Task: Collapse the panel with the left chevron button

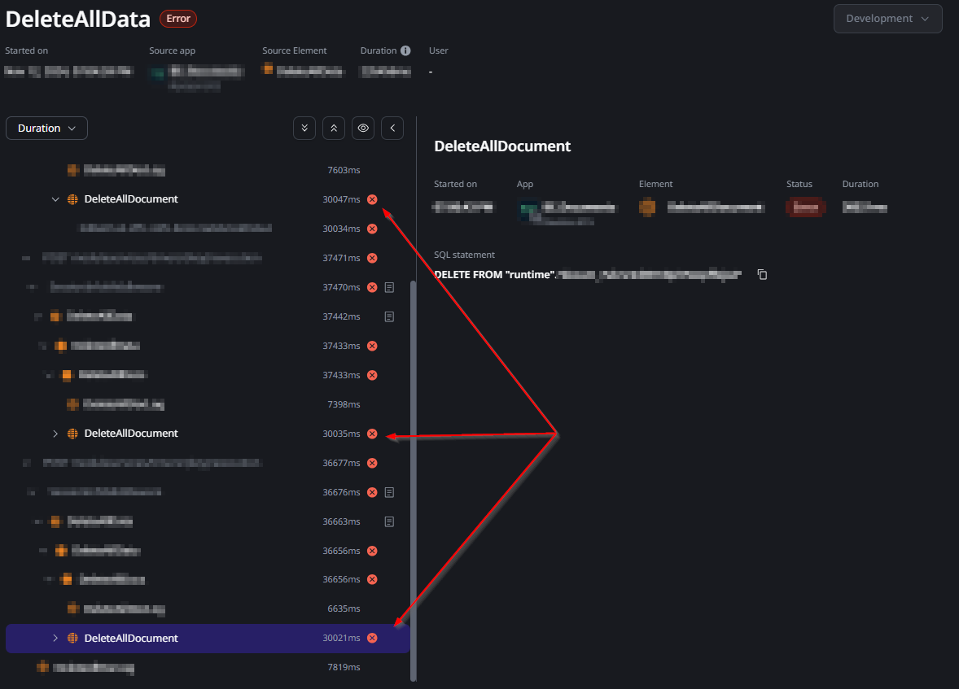Action: pyautogui.click(x=392, y=129)
